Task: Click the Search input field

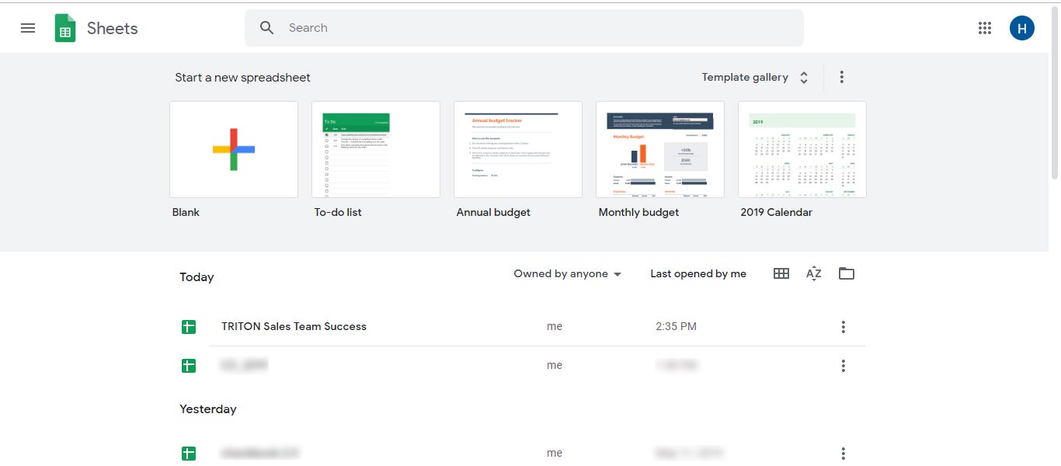Action: click(524, 28)
